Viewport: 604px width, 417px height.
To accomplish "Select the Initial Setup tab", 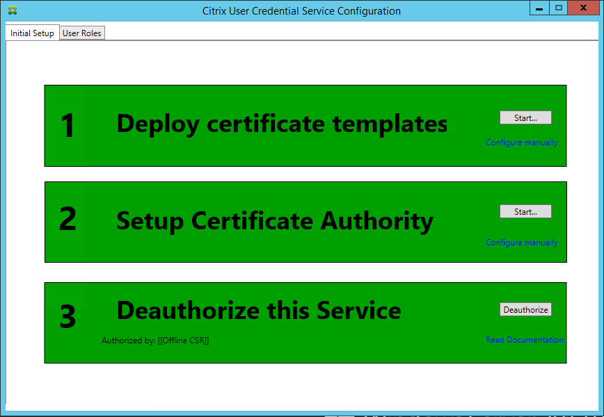I will (32, 33).
